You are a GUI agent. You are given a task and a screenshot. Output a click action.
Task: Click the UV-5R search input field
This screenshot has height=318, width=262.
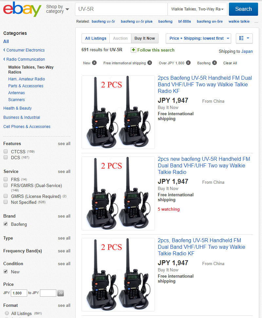122,9
